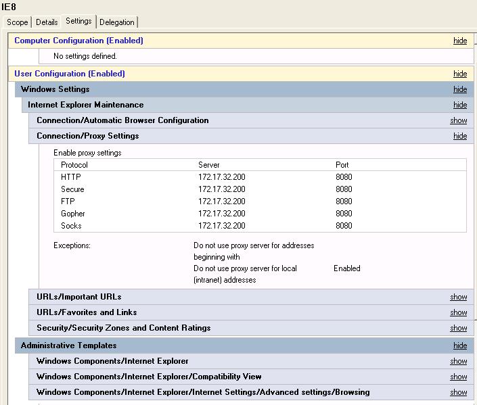Select the Socks protocol cell
The image size is (477, 405).
[x=71, y=226]
